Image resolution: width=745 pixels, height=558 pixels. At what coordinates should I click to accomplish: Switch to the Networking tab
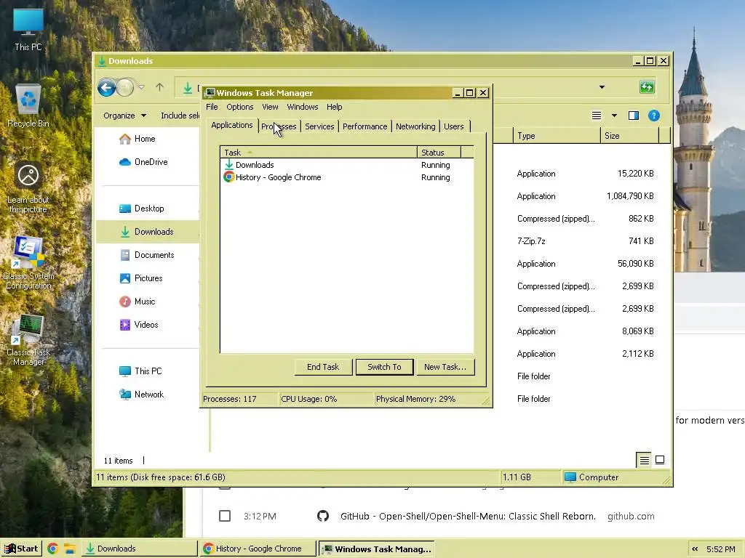[415, 126]
